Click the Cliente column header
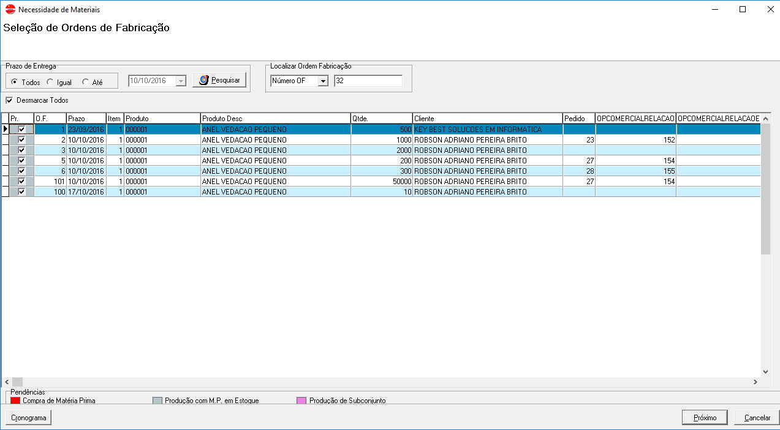 487,118
